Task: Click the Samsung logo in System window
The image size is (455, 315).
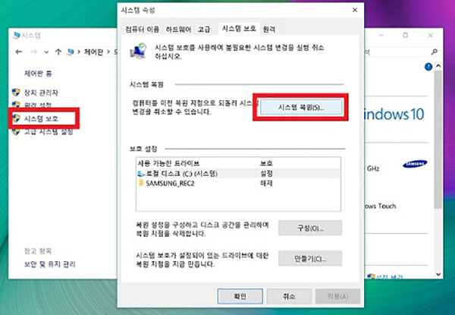Action: [x=415, y=164]
